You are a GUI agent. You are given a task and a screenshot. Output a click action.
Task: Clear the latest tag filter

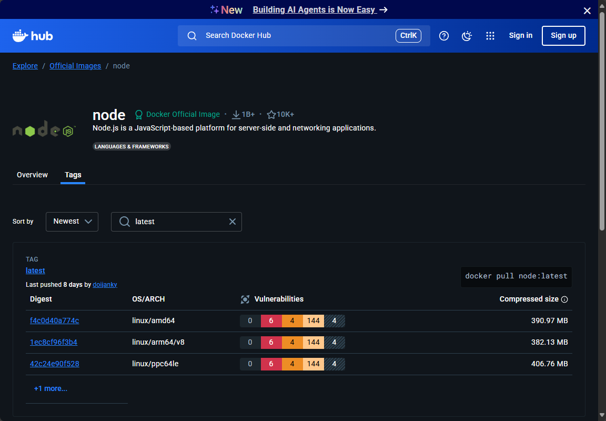(233, 222)
